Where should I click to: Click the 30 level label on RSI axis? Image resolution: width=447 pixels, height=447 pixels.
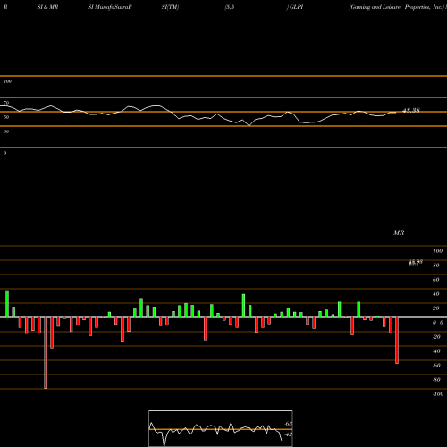click(6, 131)
